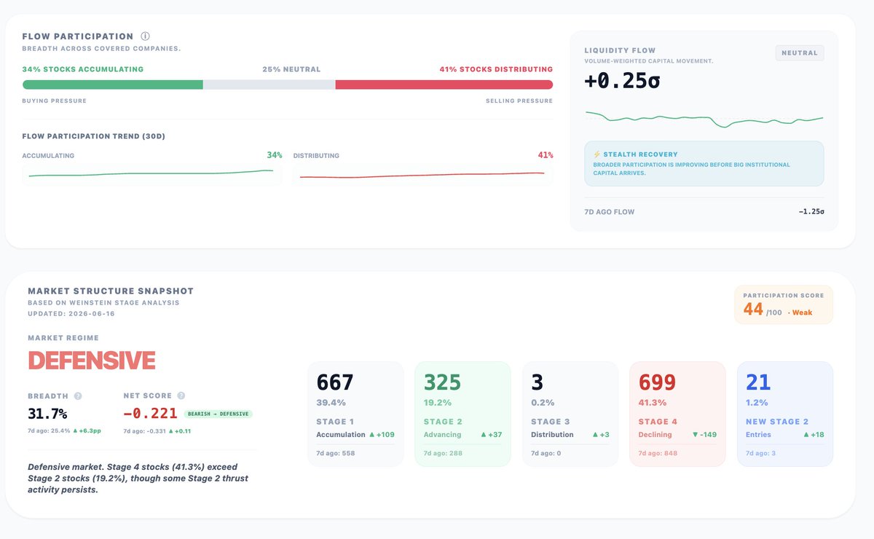Select the red distributing bar segment
This screenshot has width=874, height=539.
(x=444, y=84)
